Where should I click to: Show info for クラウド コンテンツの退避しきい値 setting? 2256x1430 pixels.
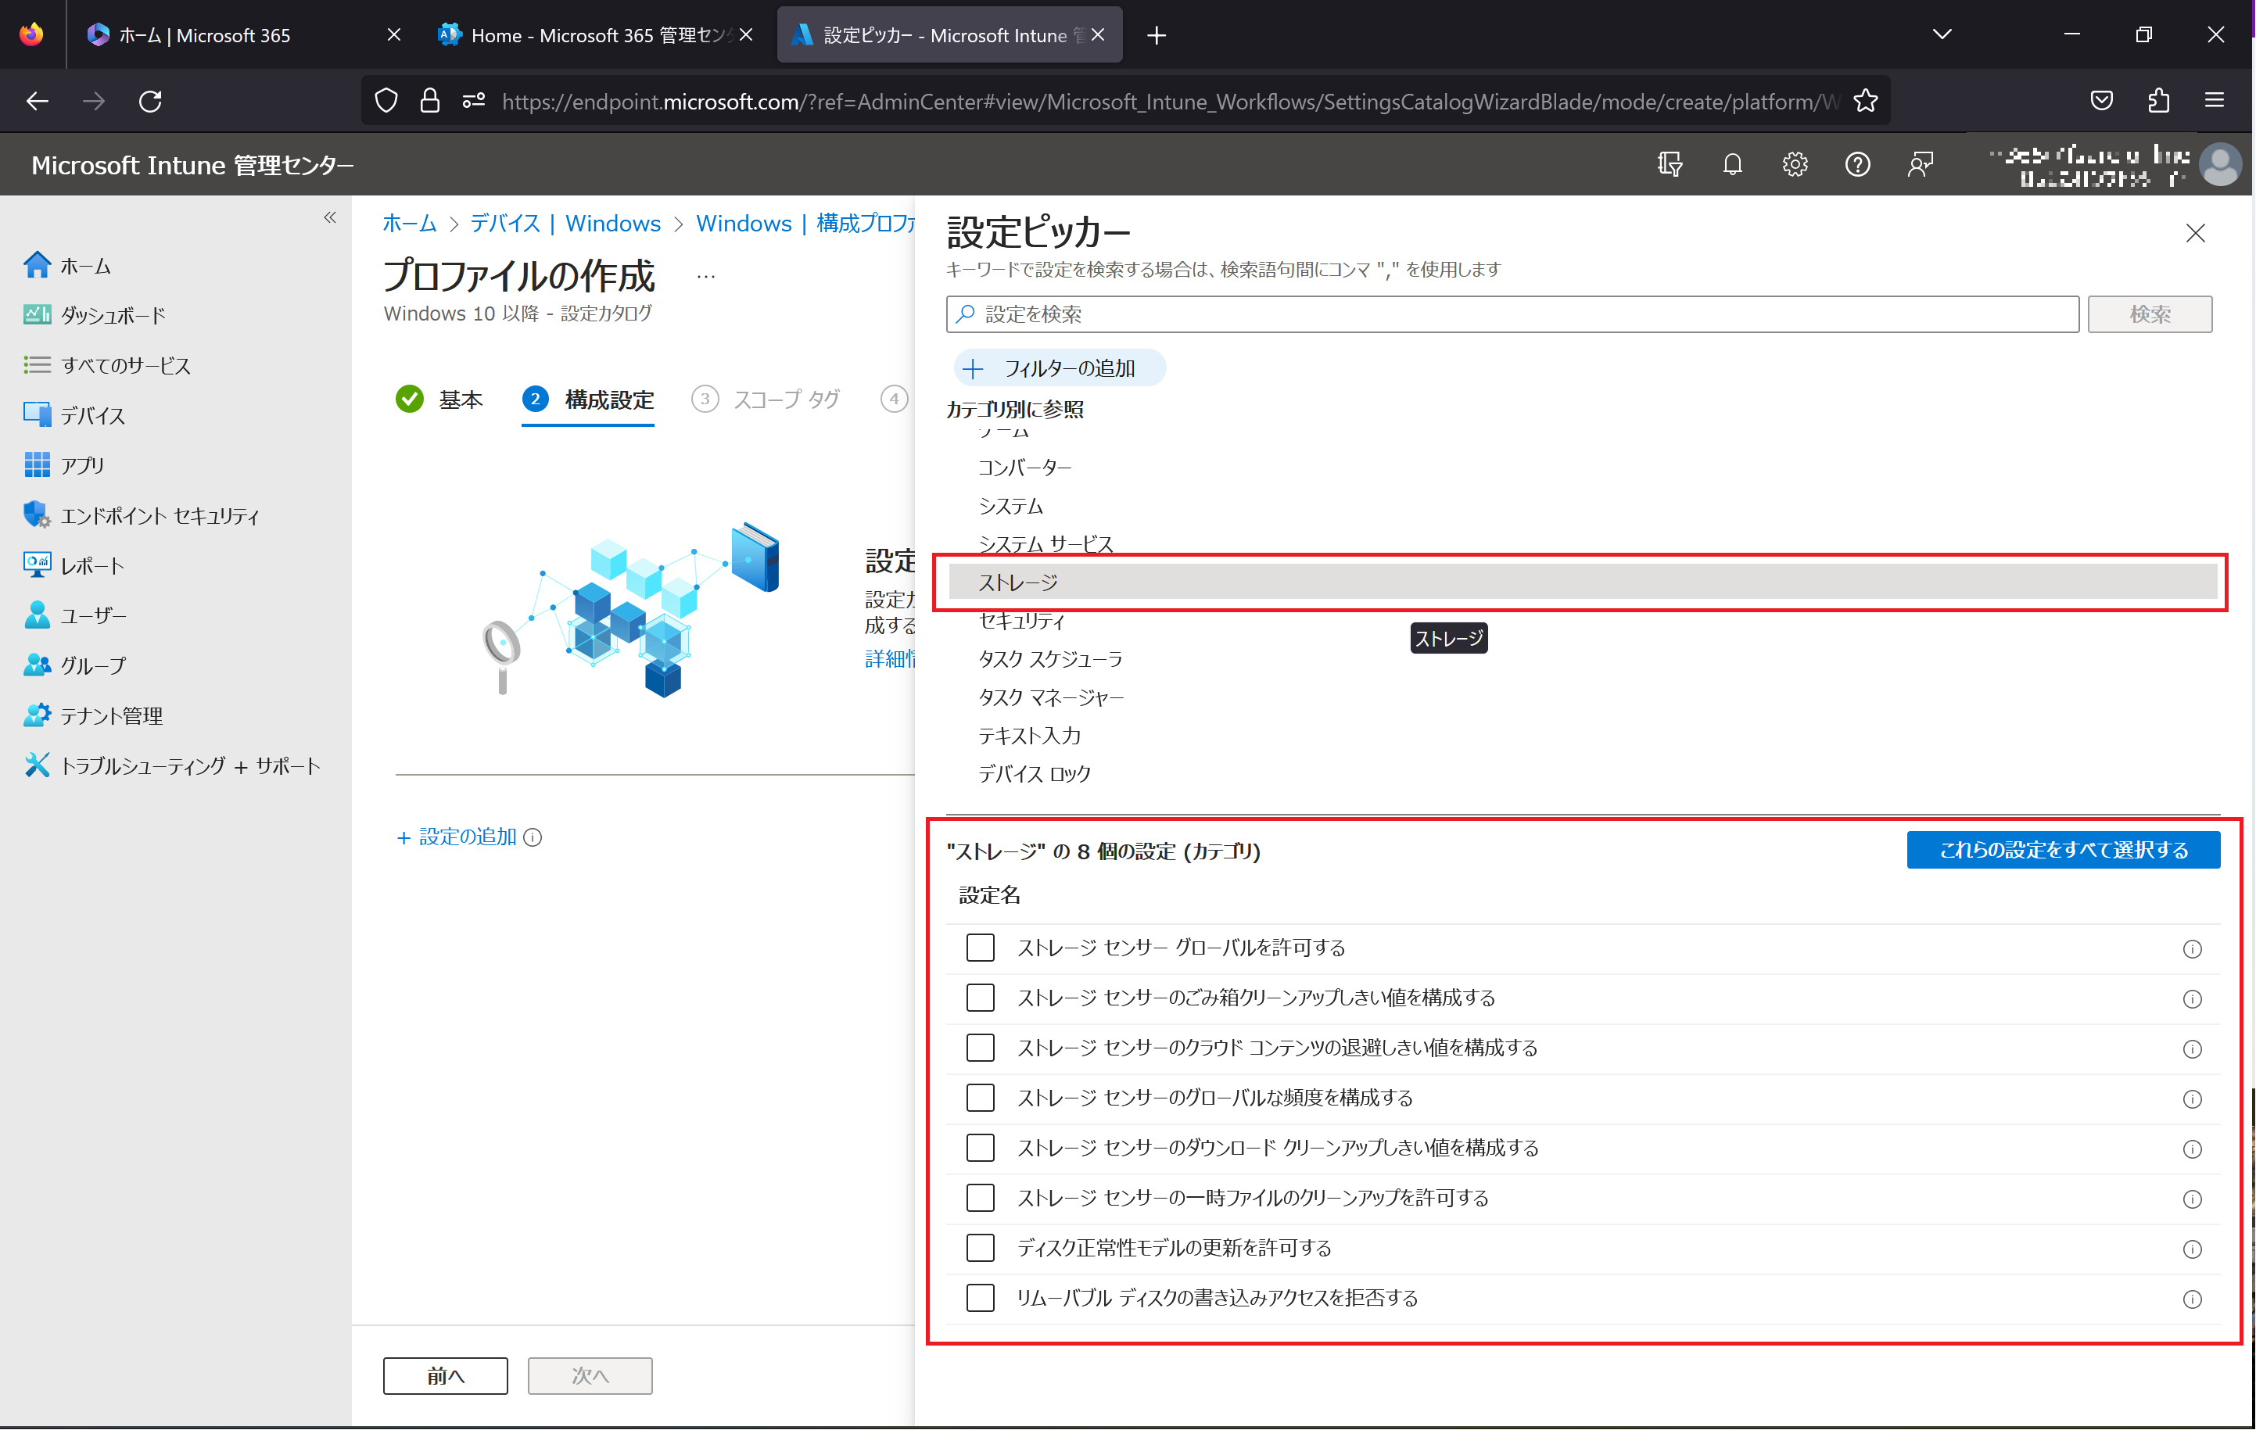tap(2191, 1049)
